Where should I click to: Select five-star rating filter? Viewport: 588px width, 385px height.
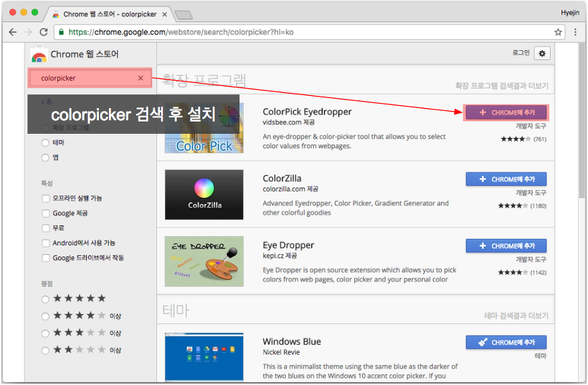pyautogui.click(x=46, y=298)
